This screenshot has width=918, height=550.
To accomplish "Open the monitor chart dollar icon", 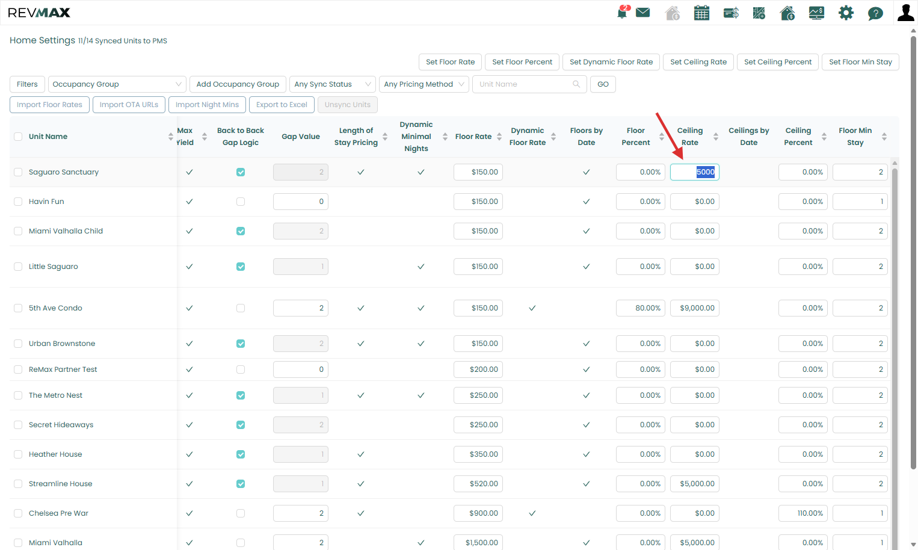I will [816, 13].
